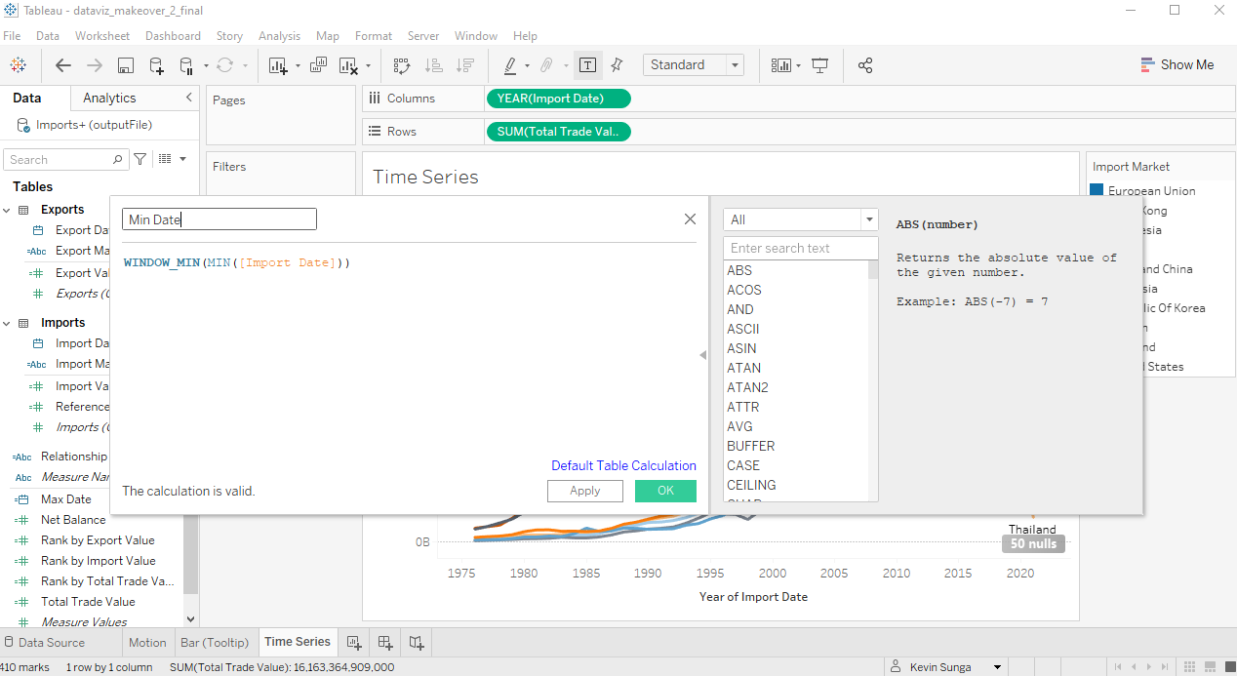The height and width of the screenshot is (676, 1237).
Task: Click the New Story icon in tab bar
Action: click(x=417, y=642)
